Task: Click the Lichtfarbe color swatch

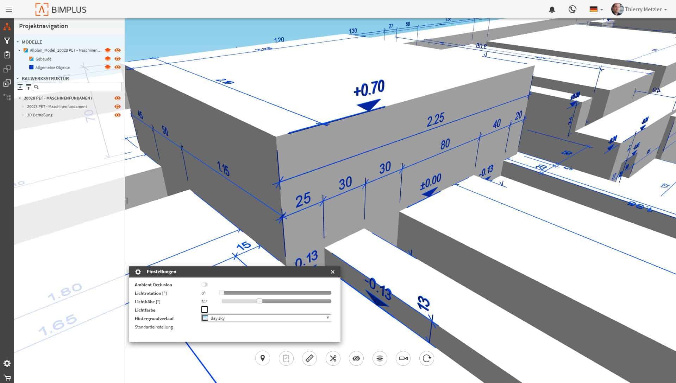Action: [205, 309]
